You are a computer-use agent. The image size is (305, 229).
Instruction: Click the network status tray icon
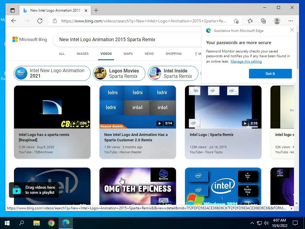click(259, 223)
